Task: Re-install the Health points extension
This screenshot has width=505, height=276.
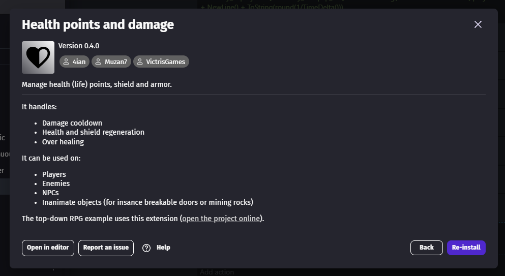Action: click(x=466, y=248)
